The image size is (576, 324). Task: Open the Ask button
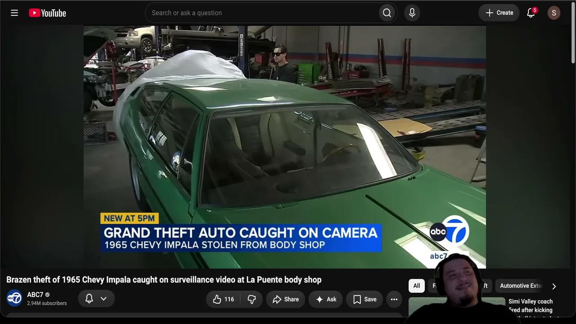coord(325,299)
